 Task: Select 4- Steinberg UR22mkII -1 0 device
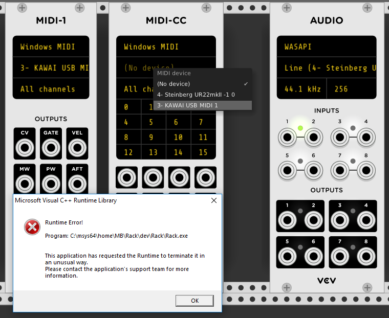[x=203, y=95]
